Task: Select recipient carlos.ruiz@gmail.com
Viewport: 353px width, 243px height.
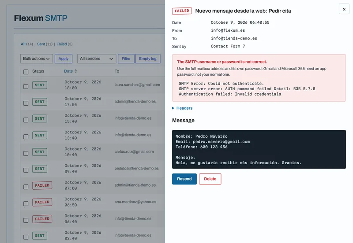Action: (134, 151)
